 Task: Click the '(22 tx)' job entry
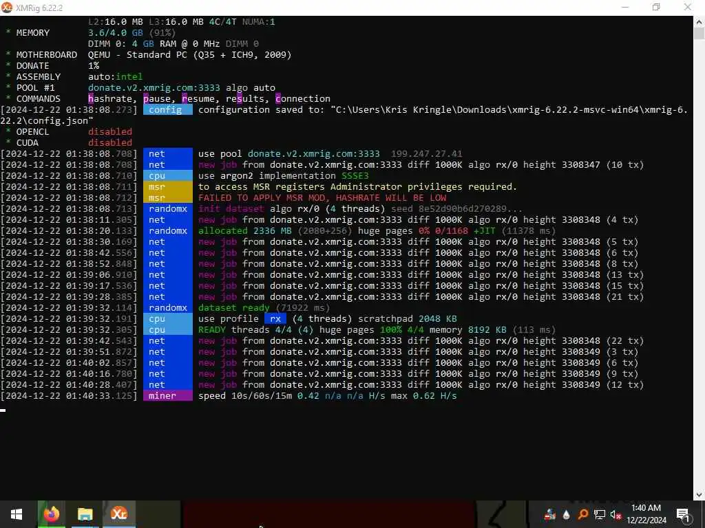(625, 341)
